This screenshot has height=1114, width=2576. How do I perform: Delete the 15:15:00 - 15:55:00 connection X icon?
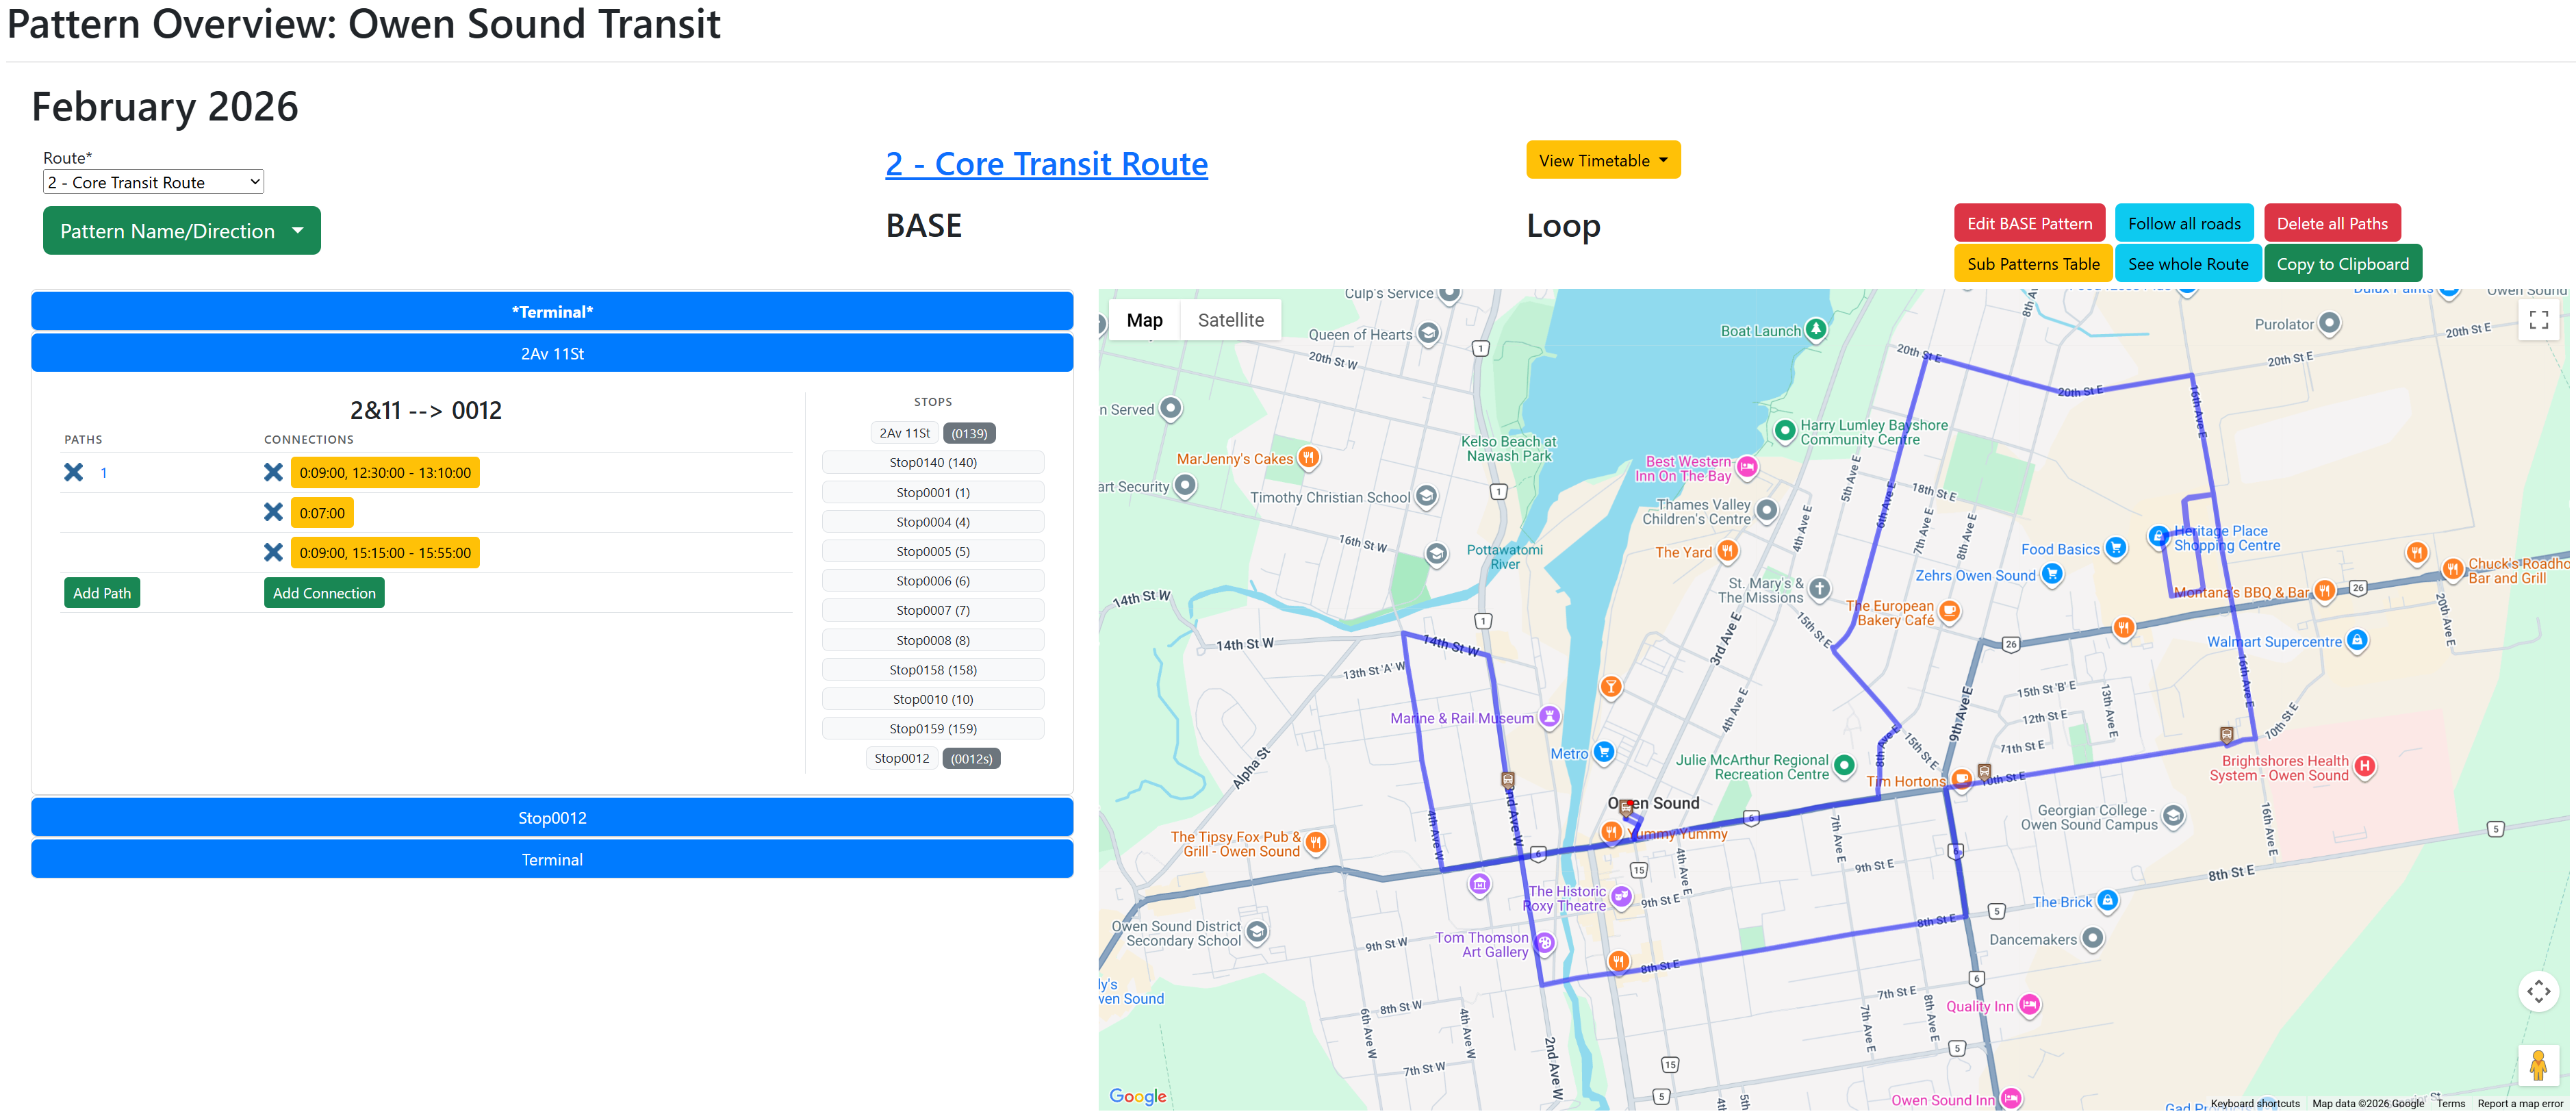273,552
